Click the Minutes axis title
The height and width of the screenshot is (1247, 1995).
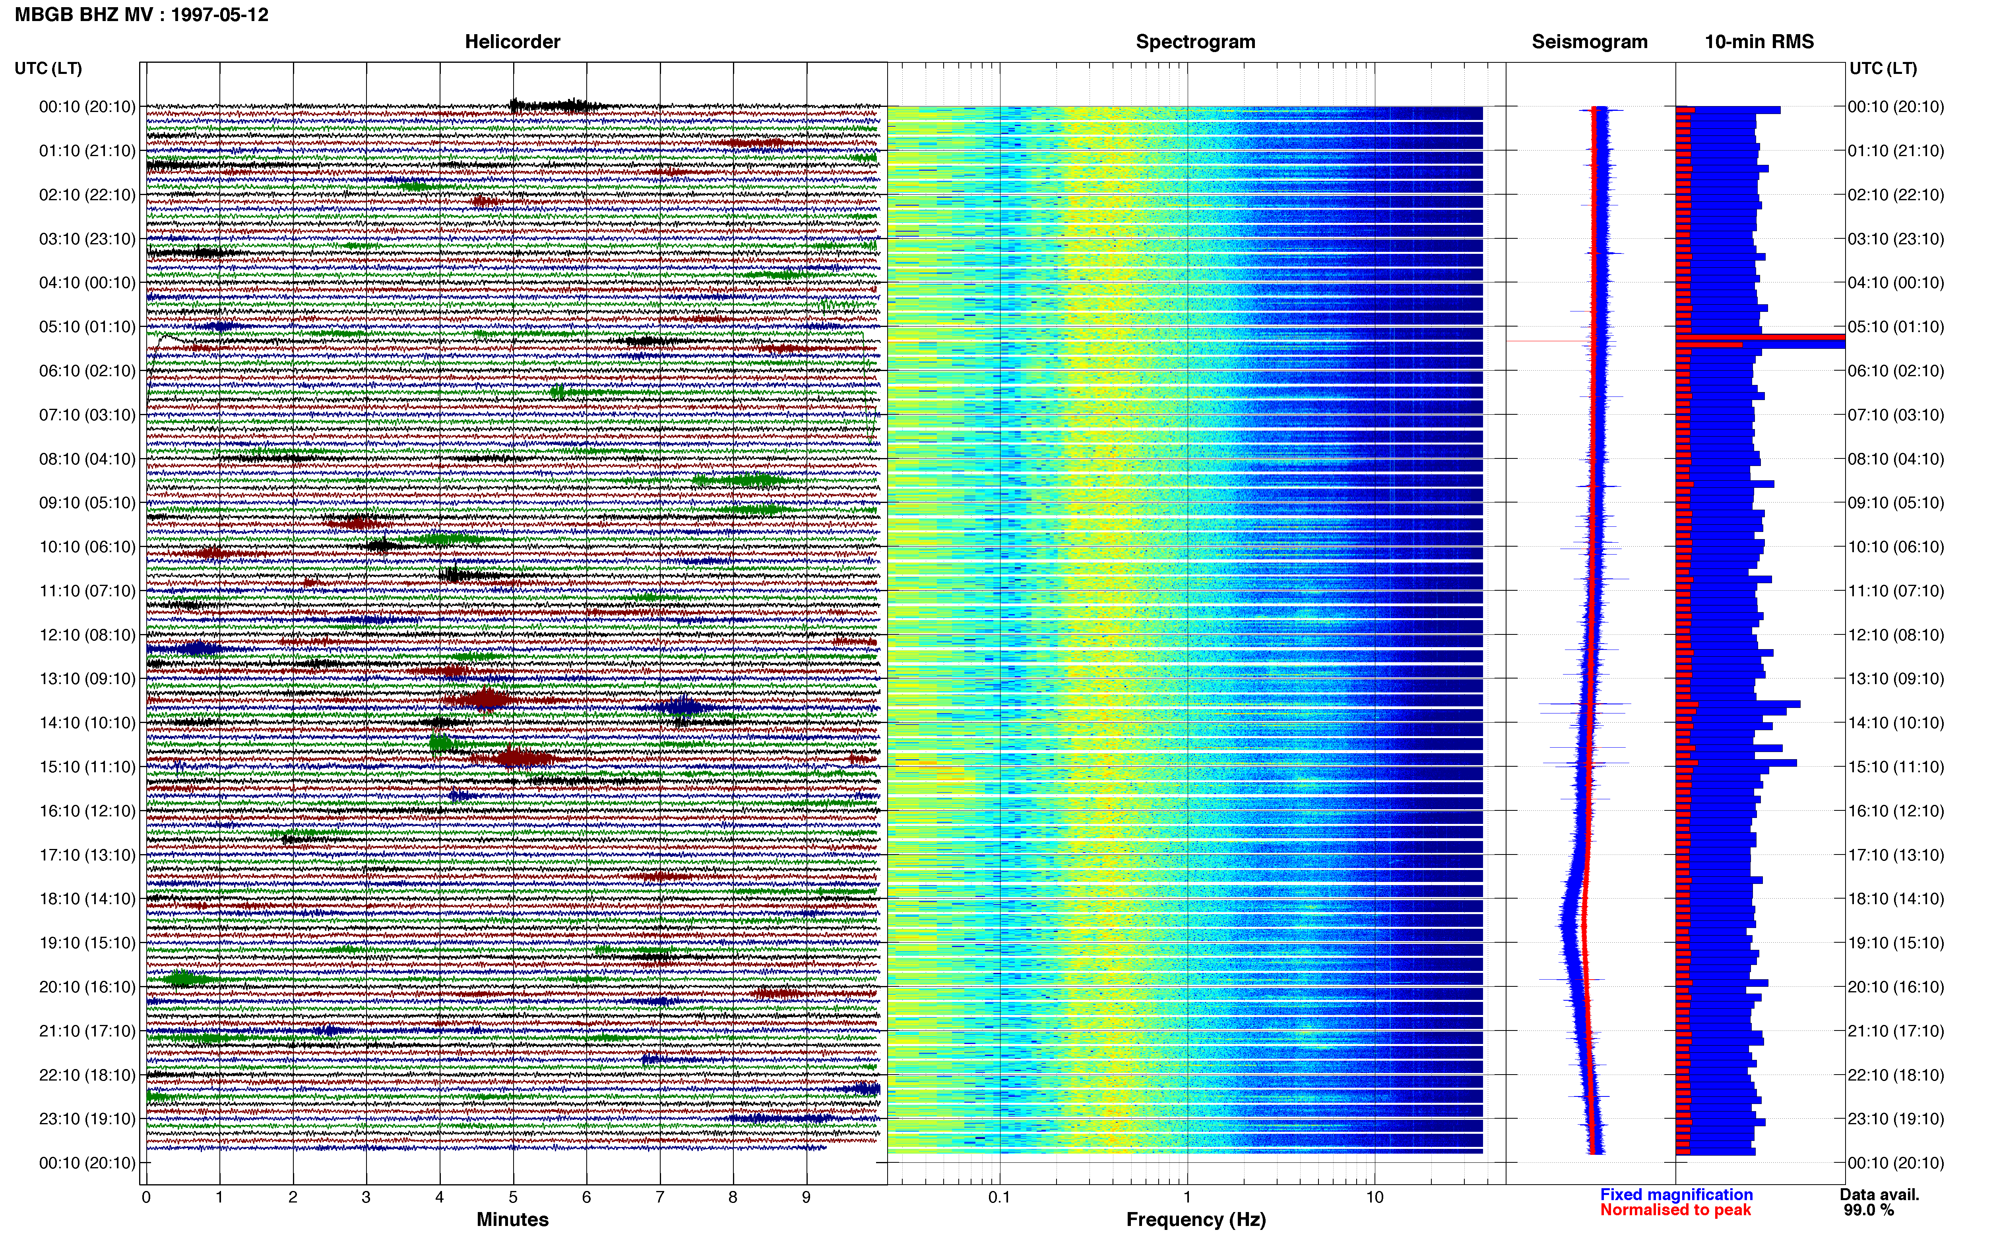512,1220
